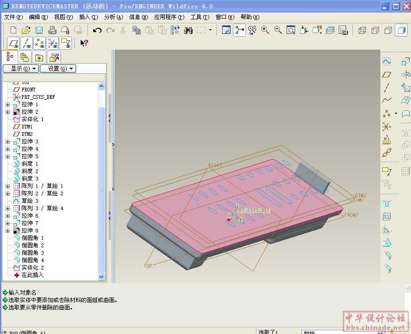Open the Find tool binoculars icon

188,30
